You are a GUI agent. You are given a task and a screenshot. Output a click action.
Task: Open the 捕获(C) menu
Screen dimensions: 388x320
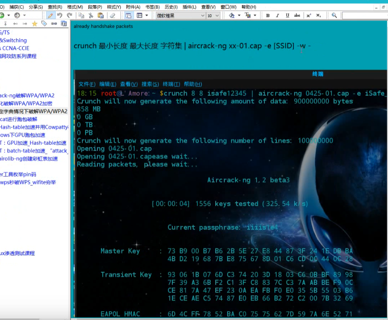[17, 7]
